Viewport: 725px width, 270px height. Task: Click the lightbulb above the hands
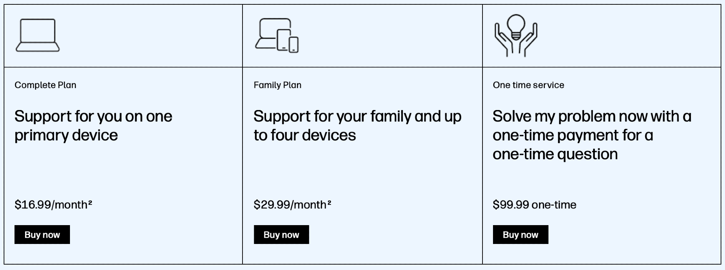(516, 25)
